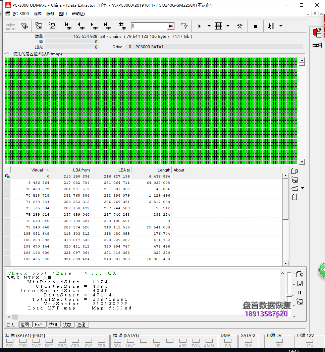Image resolution: width=325 pixels, height=352 pixels.
Task: Start reading with the play triangle control
Action: (x=200, y=26)
